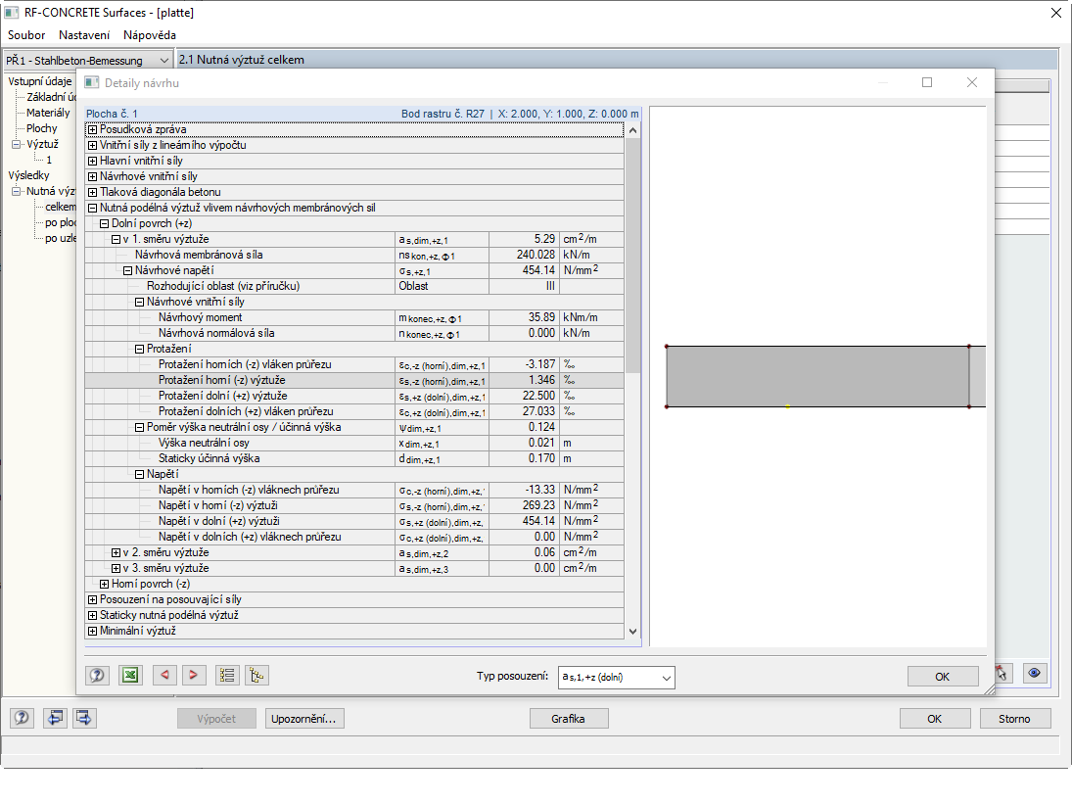Open Nastavení menu
Screen dimensions: 1072x804
[84, 35]
